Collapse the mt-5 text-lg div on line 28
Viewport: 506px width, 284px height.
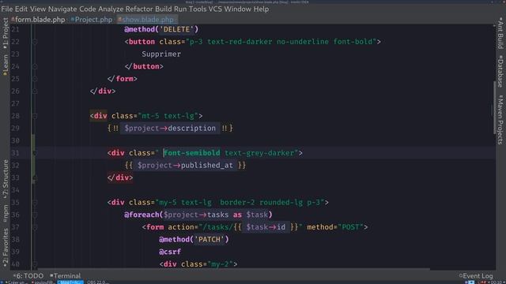(35, 116)
